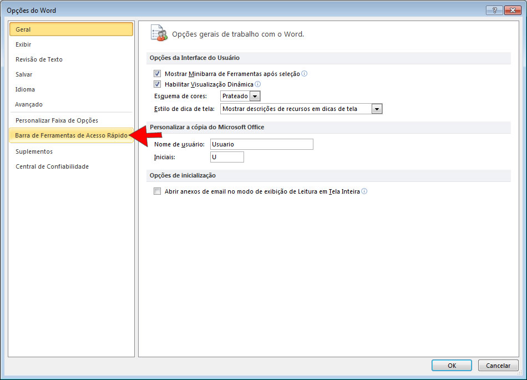Click the help question mark button

click(494, 11)
